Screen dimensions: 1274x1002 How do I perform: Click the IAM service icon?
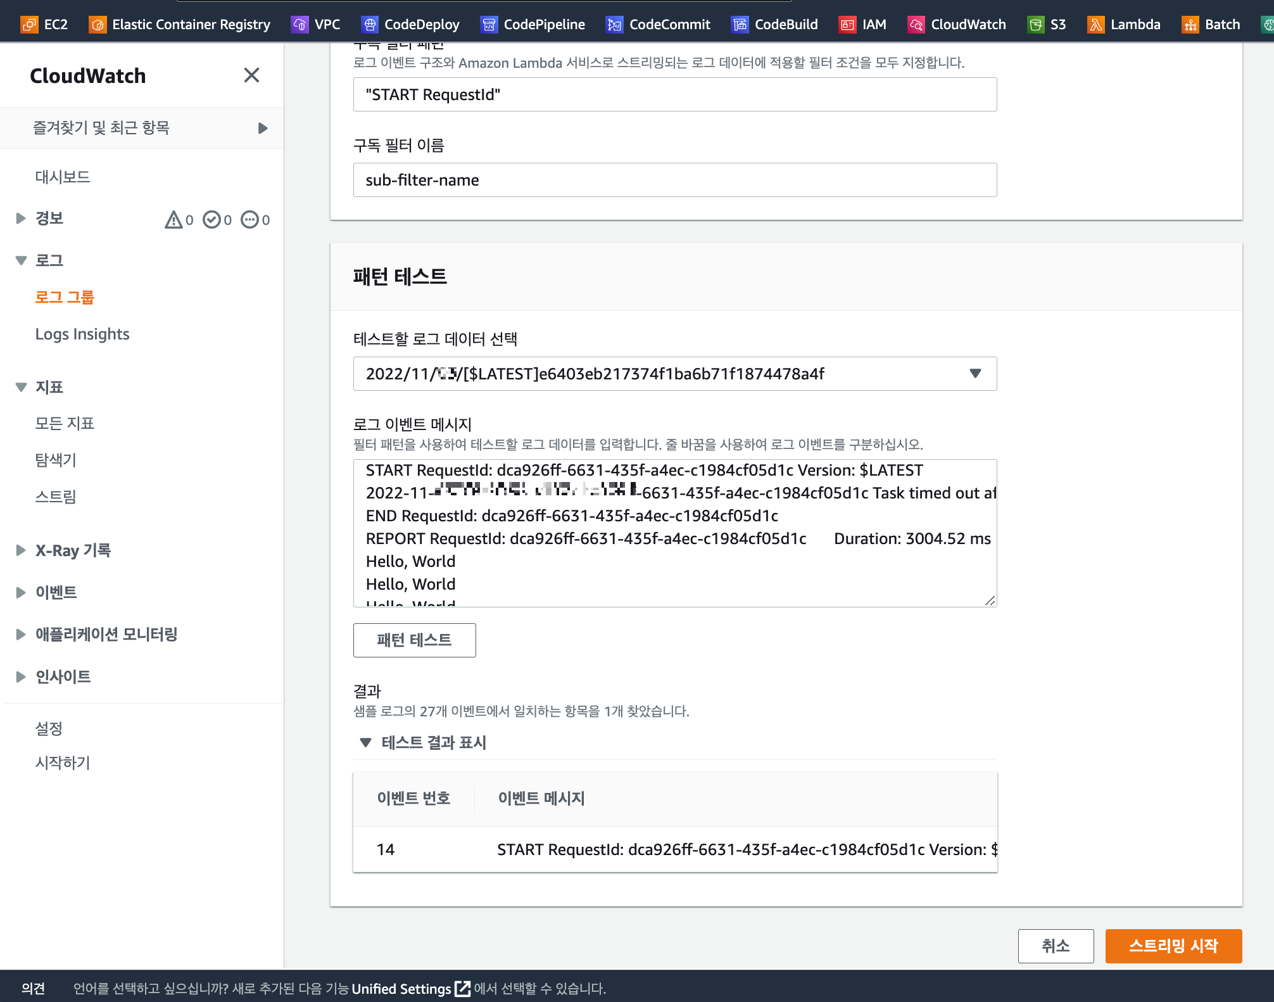847,25
